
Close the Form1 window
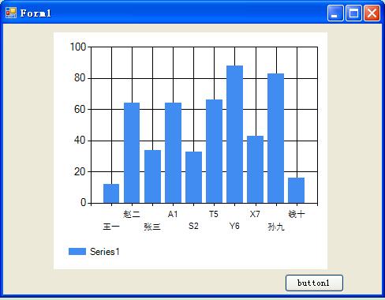(x=372, y=13)
